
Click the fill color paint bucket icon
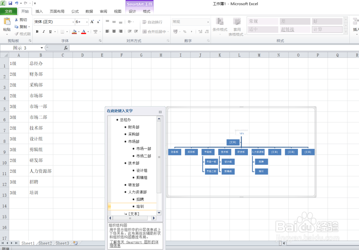74,32
